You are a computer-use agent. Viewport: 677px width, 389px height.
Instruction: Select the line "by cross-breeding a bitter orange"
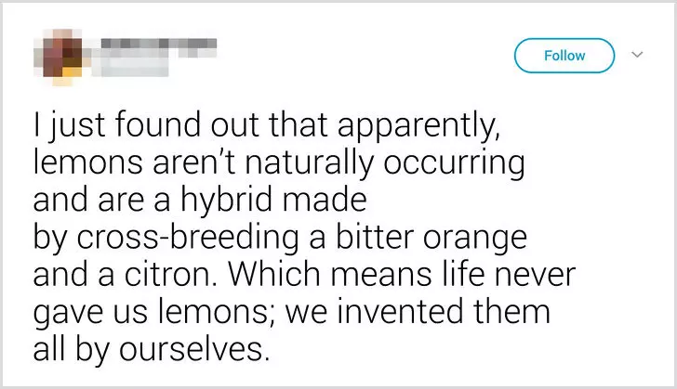point(280,238)
